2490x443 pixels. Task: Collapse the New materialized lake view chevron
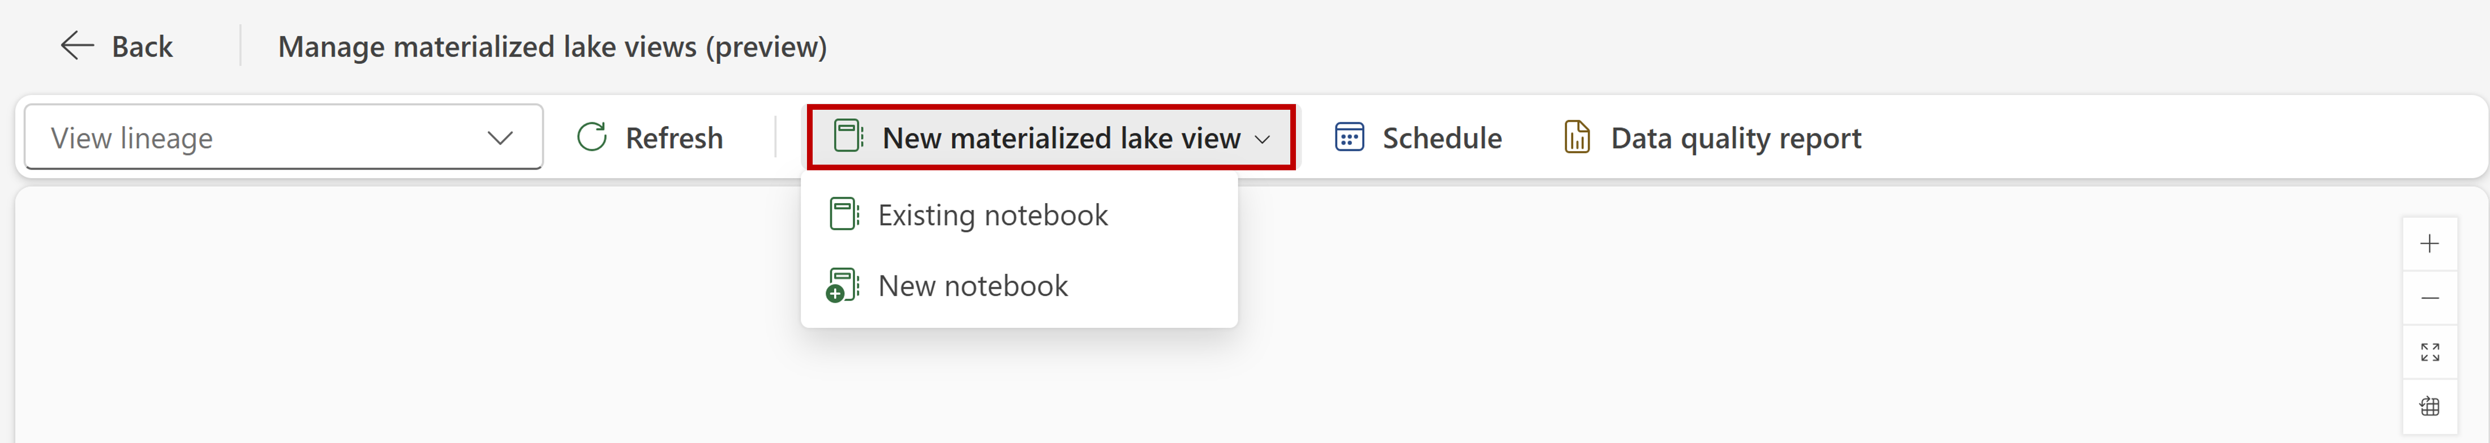(x=1261, y=139)
